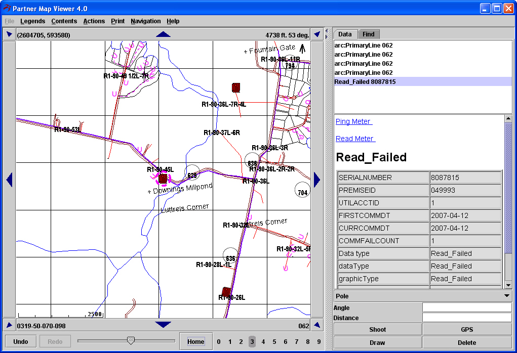Image resolution: width=517 pixels, height=353 pixels.
Task: Click the Ping Meter link
Action: [353, 121]
